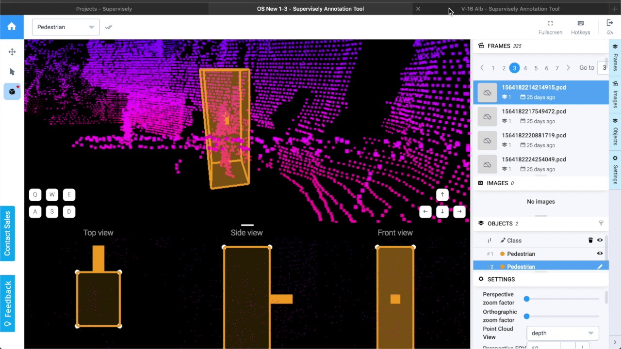Switch to Projects - Supervisely browser tab
This screenshot has height=349, width=621.
pyautogui.click(x=104, y=9)
